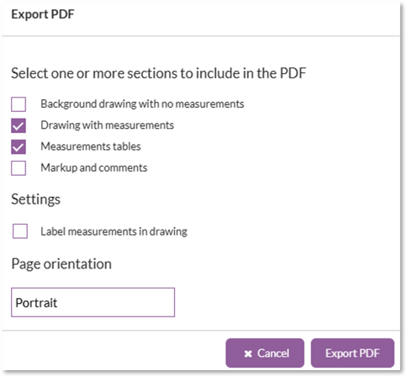Click the Settings section heading
This screenshot has width=407, height=377.
(x=35, y=199)
